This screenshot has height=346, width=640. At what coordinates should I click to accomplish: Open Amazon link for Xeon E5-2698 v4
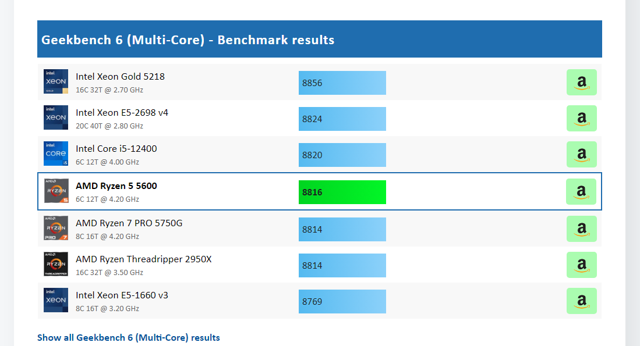pyautogui.click(x=581, y=119)
